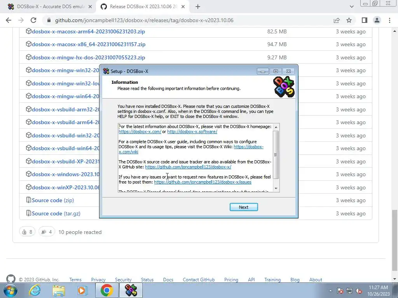Open Windows Media Player from taskbar

(82, 290)
